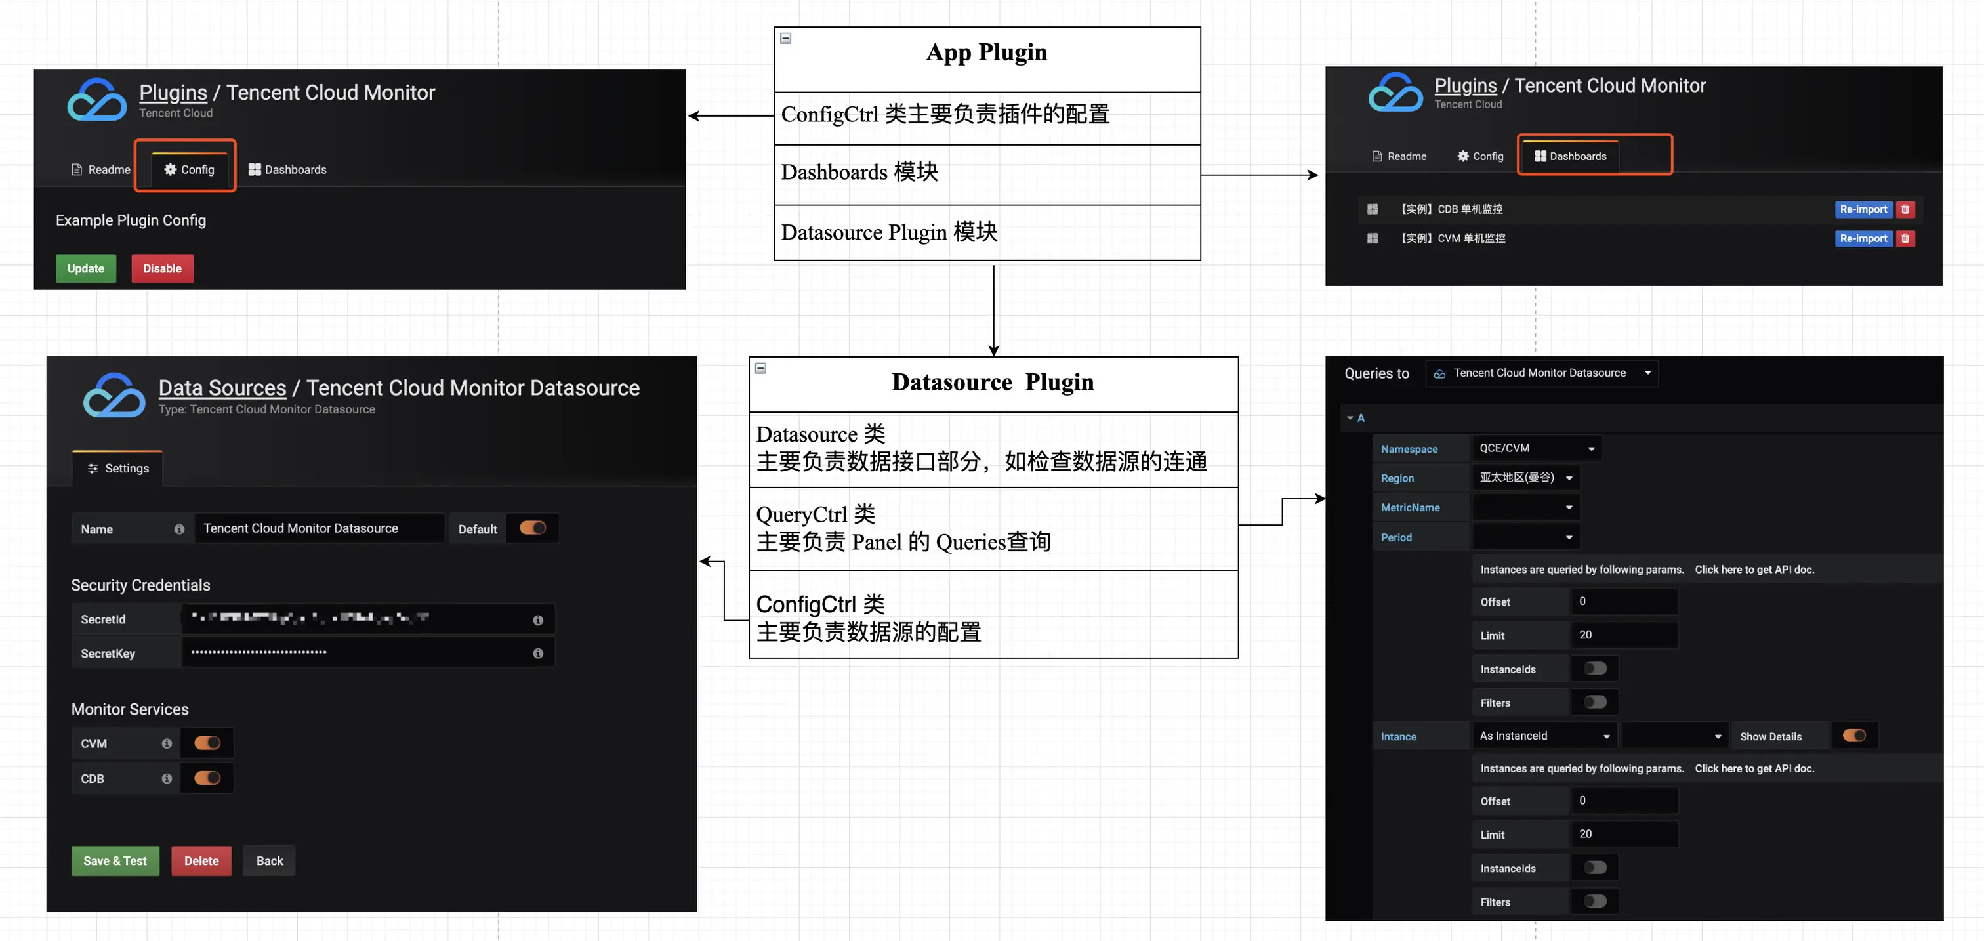Image resolution: width=1984 pixels, height=941 pixels.
Task: Open the Region dropdown
Action: pos(1527,478)
